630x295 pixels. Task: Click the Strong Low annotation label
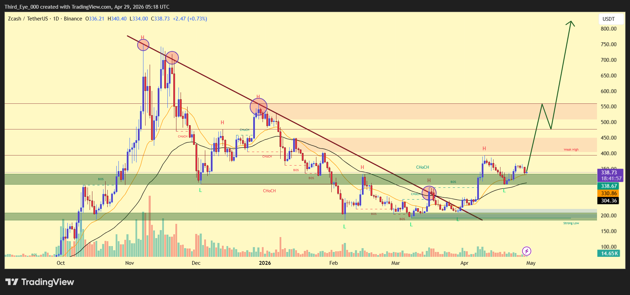(x=571, y=223)
